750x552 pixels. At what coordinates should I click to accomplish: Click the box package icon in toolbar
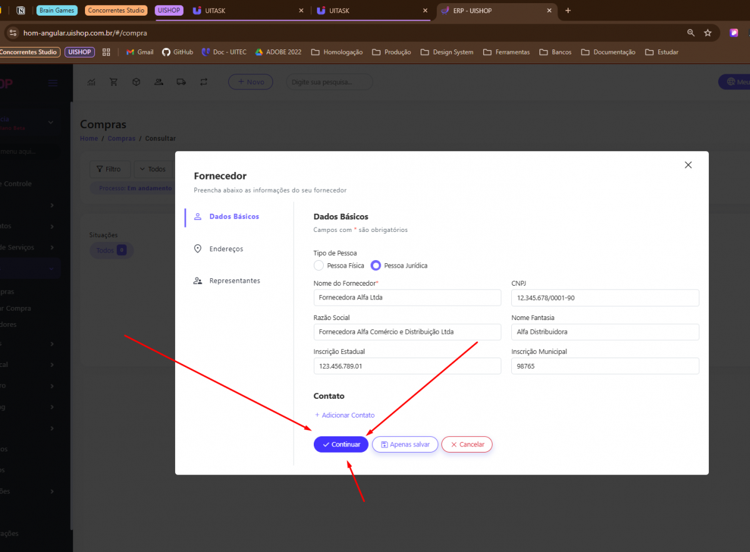click(136, 82)
